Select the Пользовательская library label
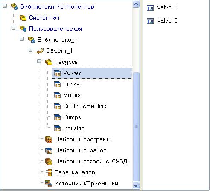 55,29
